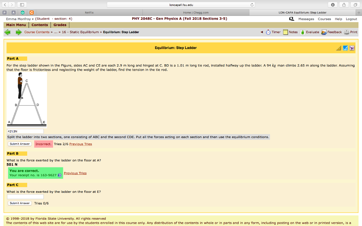Click the 'Equilibrium: Step Ladder' problem title
Screen dimensions: 362x226
click(176, 48)
